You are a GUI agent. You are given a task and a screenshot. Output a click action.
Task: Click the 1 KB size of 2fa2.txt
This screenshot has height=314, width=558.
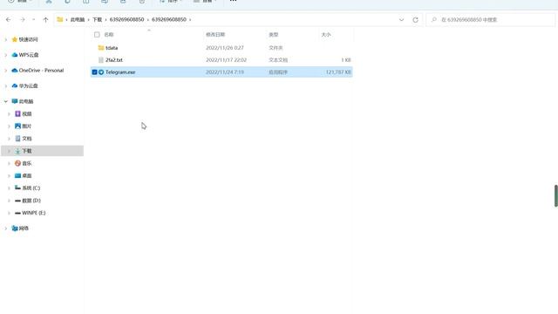(x=346, y=60)
